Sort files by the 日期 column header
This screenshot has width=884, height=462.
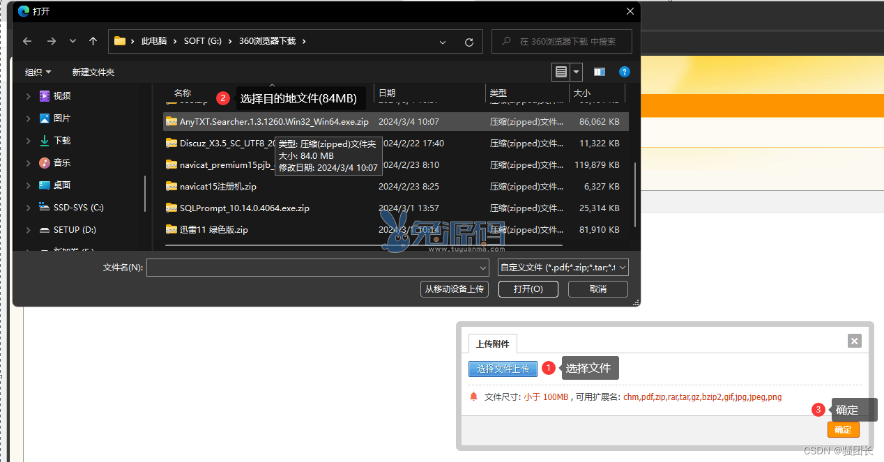(387, 93)
